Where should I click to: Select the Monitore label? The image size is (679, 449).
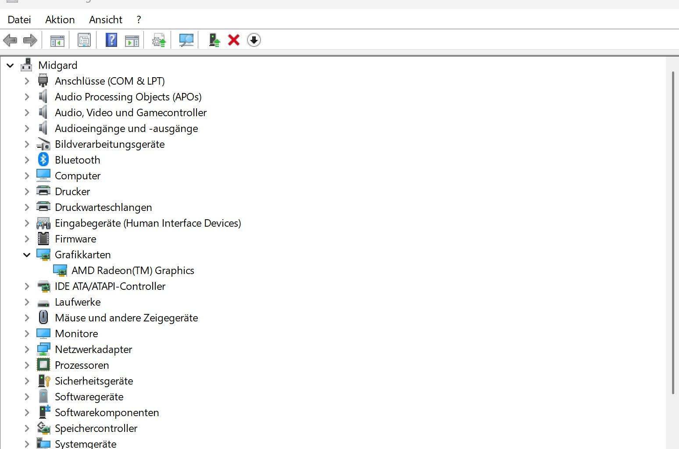tap(76, 334)
